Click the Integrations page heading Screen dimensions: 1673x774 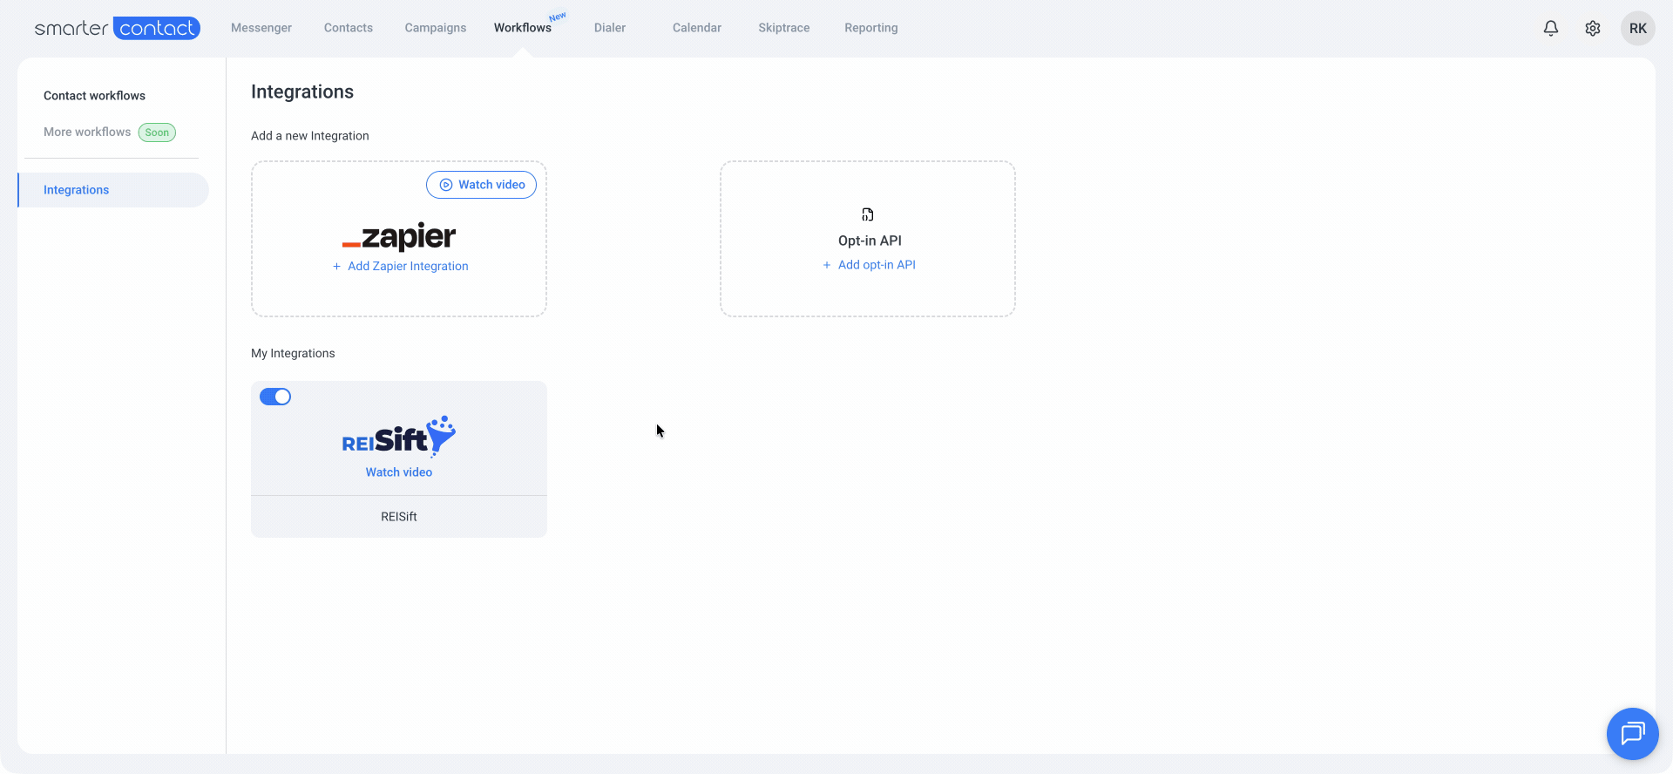pos(302,92)
